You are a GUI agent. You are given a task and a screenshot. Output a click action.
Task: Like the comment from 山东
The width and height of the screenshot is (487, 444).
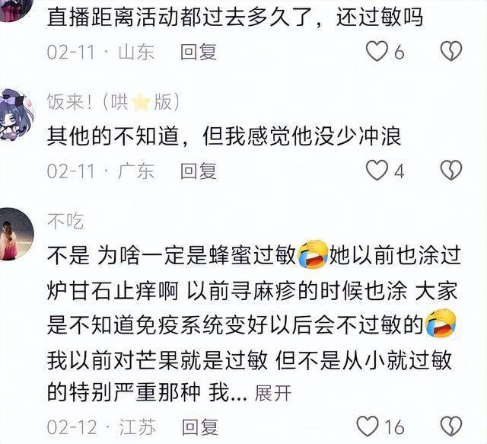pyautogui.click(x=377, y=51)
